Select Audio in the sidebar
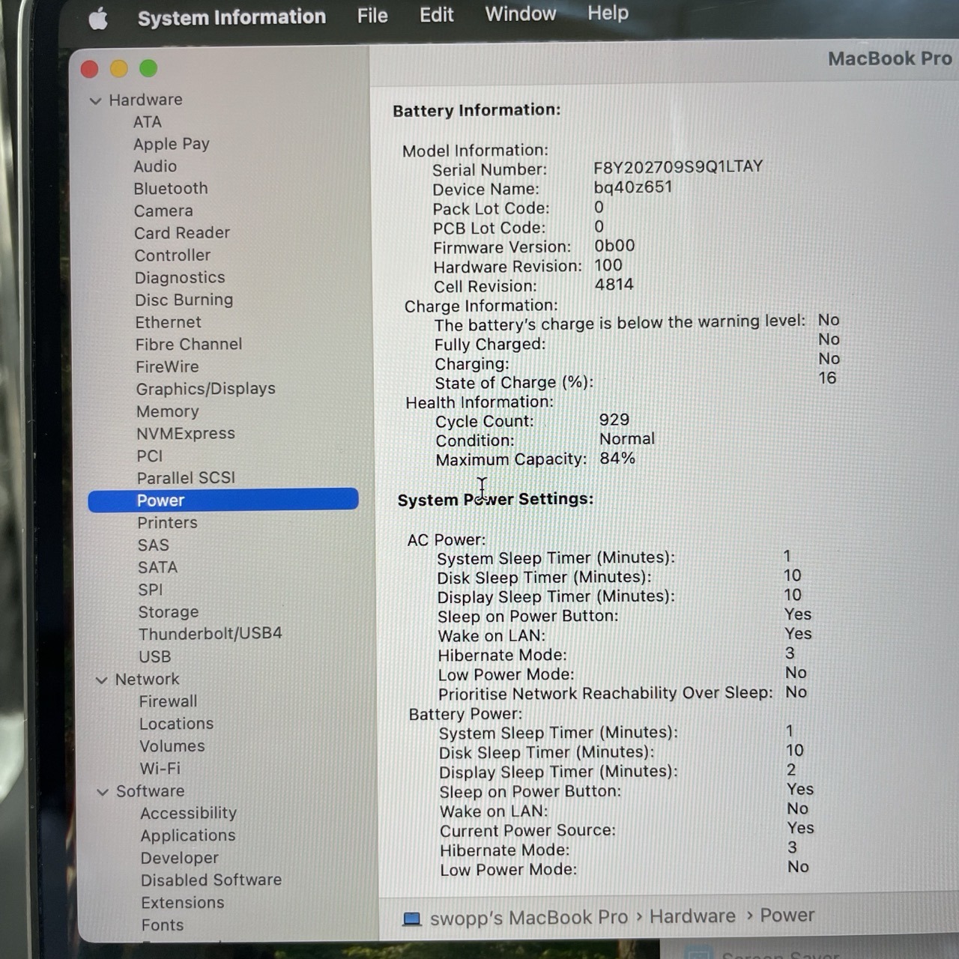 tap(155, 166)
